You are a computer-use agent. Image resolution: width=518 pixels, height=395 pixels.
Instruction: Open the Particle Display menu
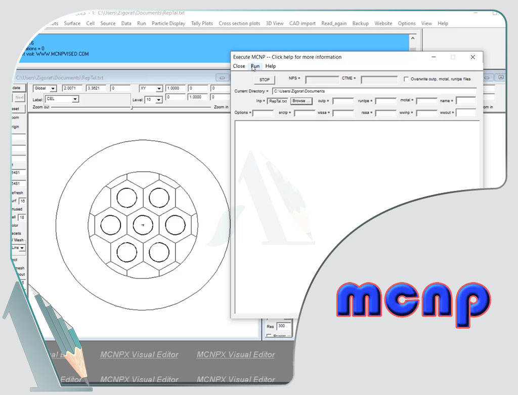click(168, 23)
